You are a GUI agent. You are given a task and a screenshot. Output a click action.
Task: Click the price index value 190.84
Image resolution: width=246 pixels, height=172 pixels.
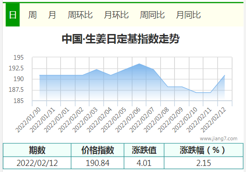(x=98, y=163)
